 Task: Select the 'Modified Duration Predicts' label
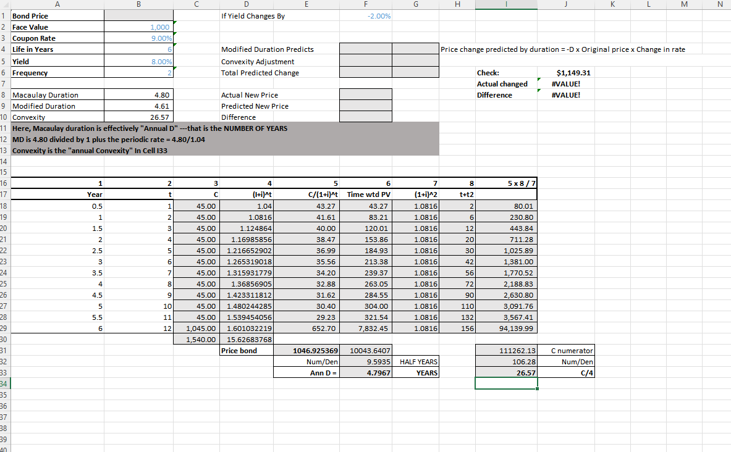267,49
